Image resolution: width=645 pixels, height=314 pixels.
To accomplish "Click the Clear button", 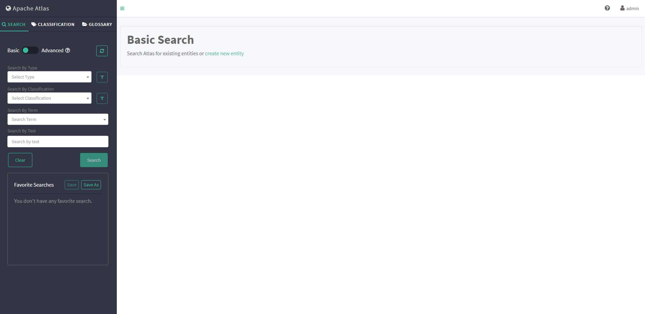I will [x=20, y=160].
